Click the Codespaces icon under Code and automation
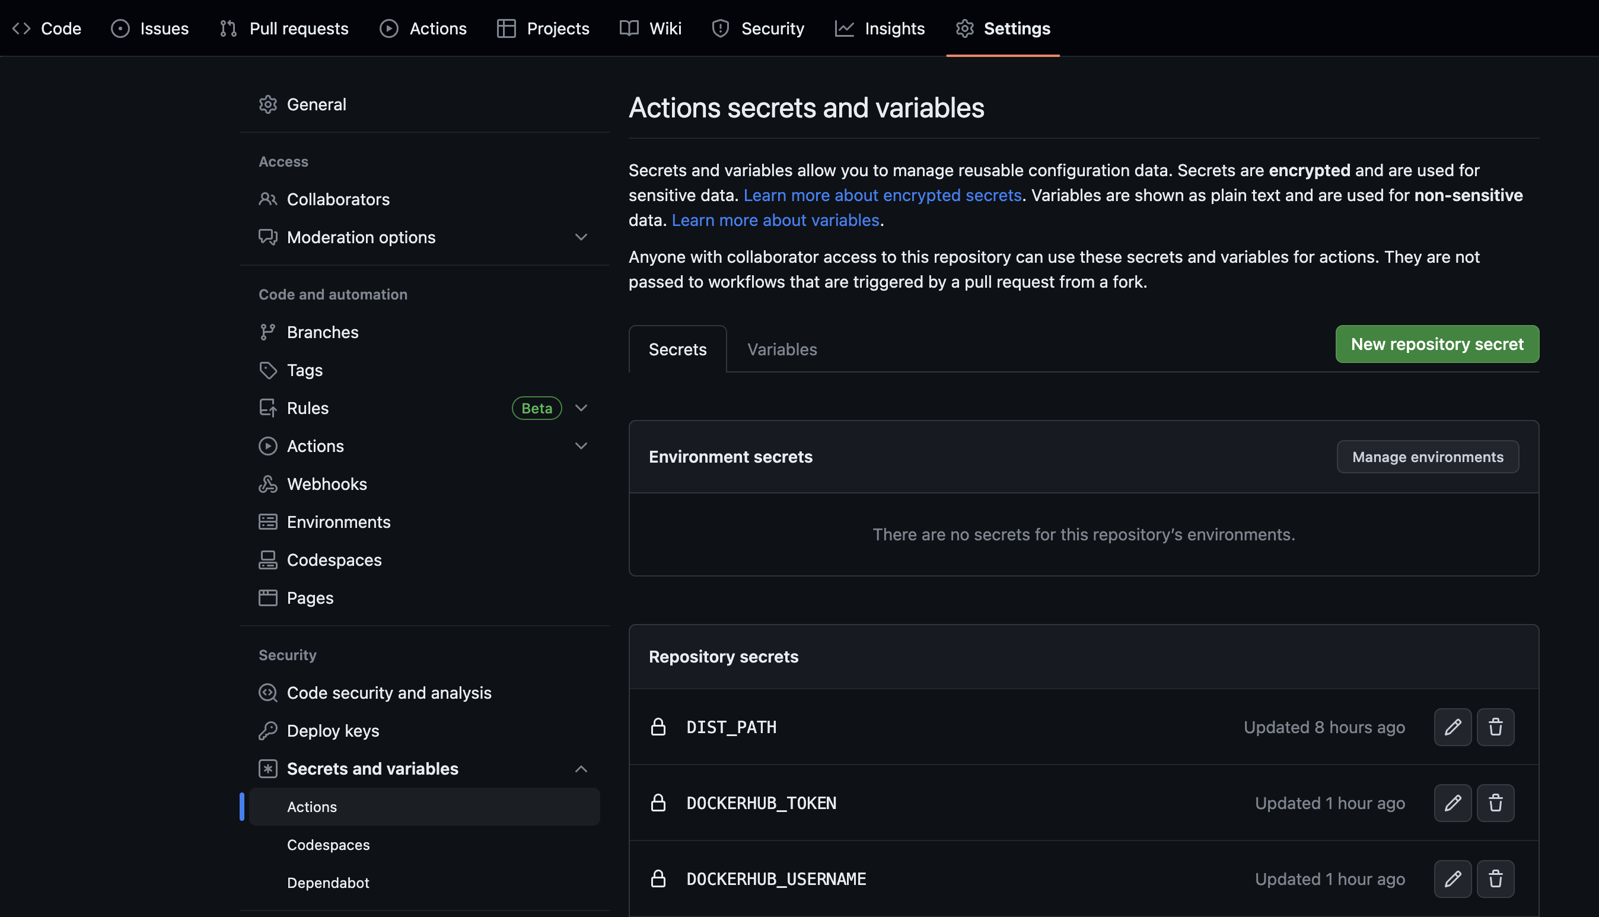This screenshot has width=1599, height=917. tap(267, 560)
